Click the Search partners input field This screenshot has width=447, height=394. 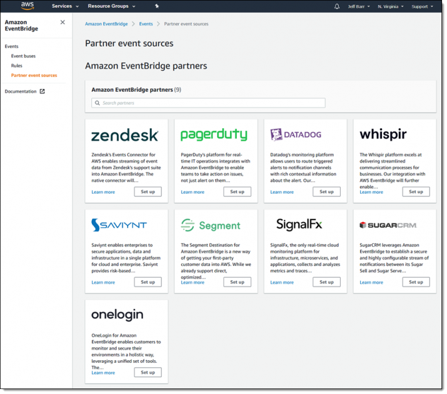208,103
